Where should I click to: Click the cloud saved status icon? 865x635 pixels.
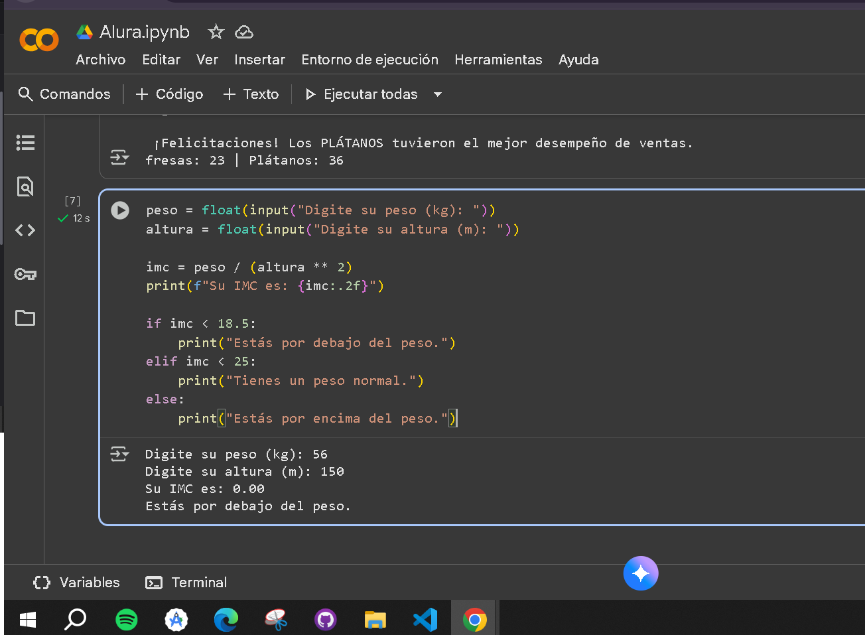(244, 32)
